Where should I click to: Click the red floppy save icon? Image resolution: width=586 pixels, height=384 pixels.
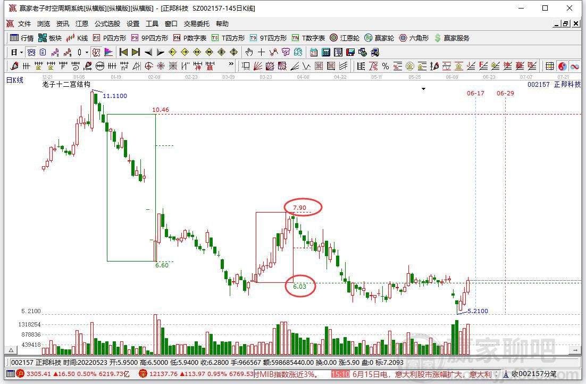pyautogui.click(x=350, y=52)
